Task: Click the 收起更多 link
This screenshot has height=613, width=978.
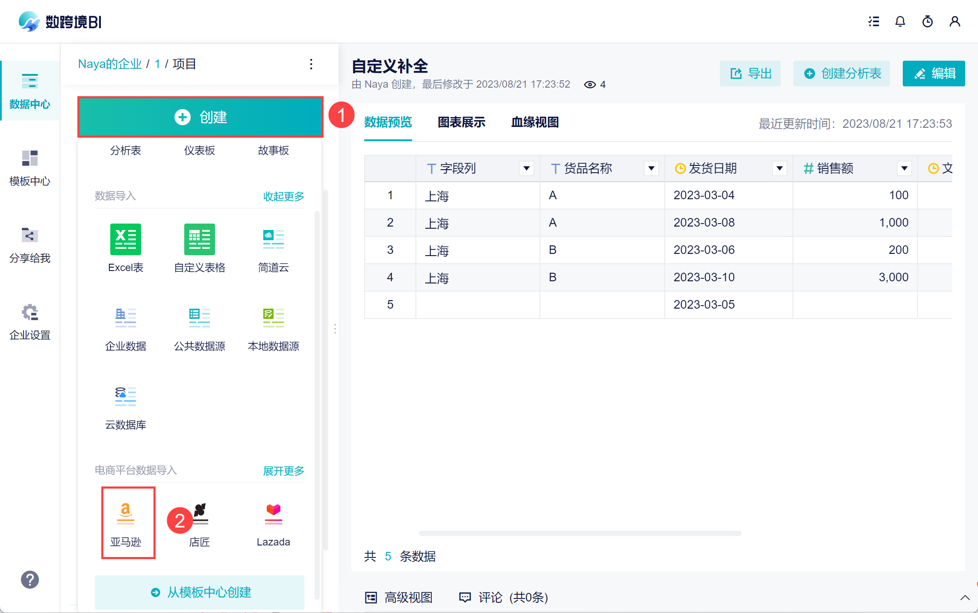Action: pos(283,196)
